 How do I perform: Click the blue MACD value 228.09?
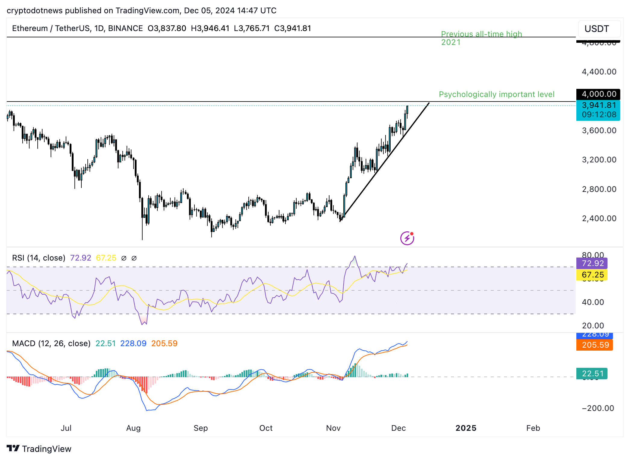click(x=134, y=343)
